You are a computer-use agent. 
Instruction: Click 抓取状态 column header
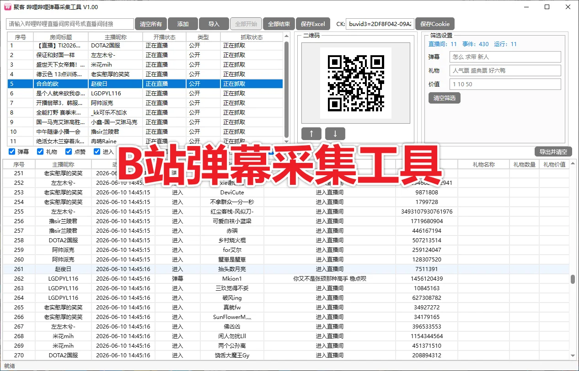tap(252, 37)
